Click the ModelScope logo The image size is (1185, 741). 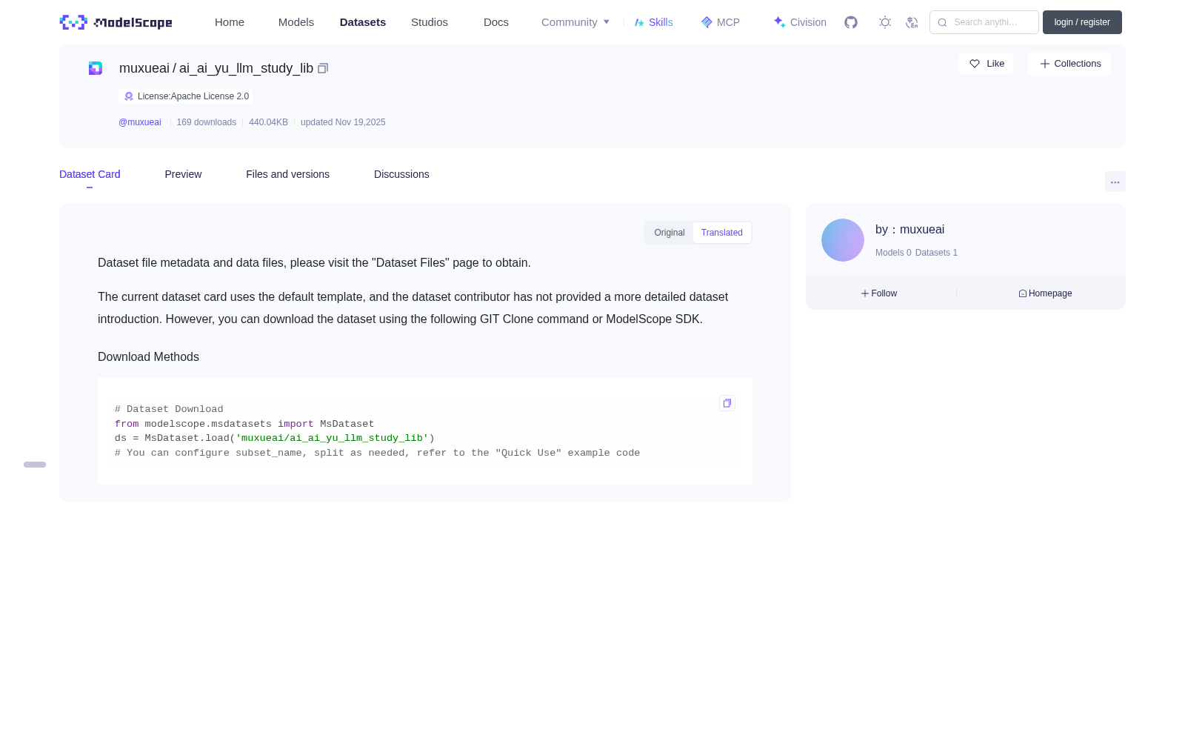pos(116,22)
